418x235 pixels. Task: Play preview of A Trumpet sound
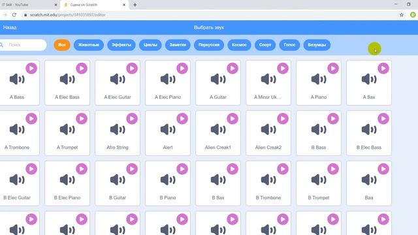pyautogui.click(x=82, y=119)
